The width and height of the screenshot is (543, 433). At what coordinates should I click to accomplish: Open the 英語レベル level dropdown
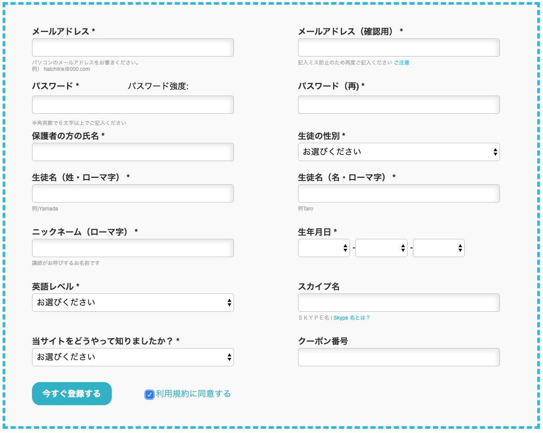point(133,302)
